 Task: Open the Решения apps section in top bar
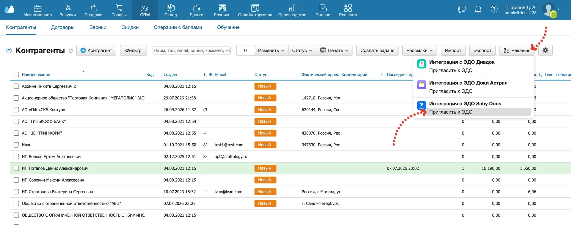348,11
